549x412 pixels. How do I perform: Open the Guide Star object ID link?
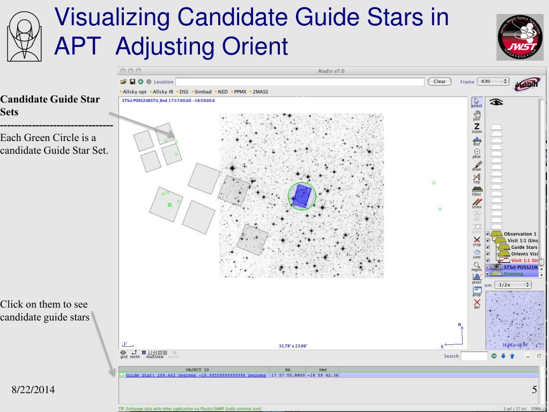196,375
